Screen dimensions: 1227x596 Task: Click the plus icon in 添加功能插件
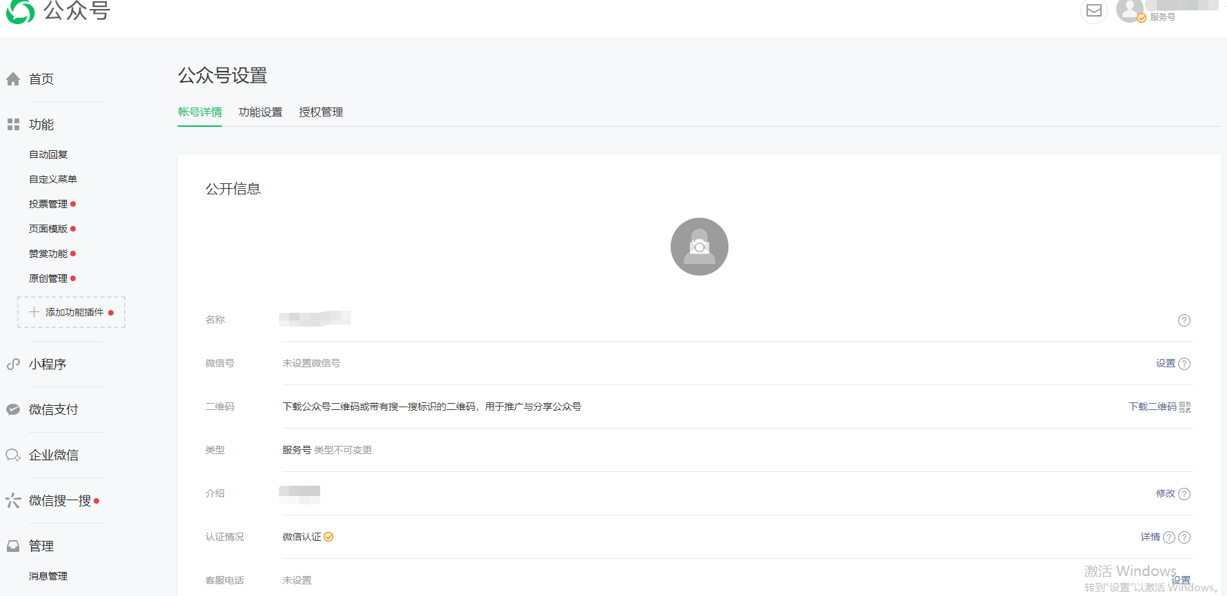pyautogui.click(x=34, y=312)
